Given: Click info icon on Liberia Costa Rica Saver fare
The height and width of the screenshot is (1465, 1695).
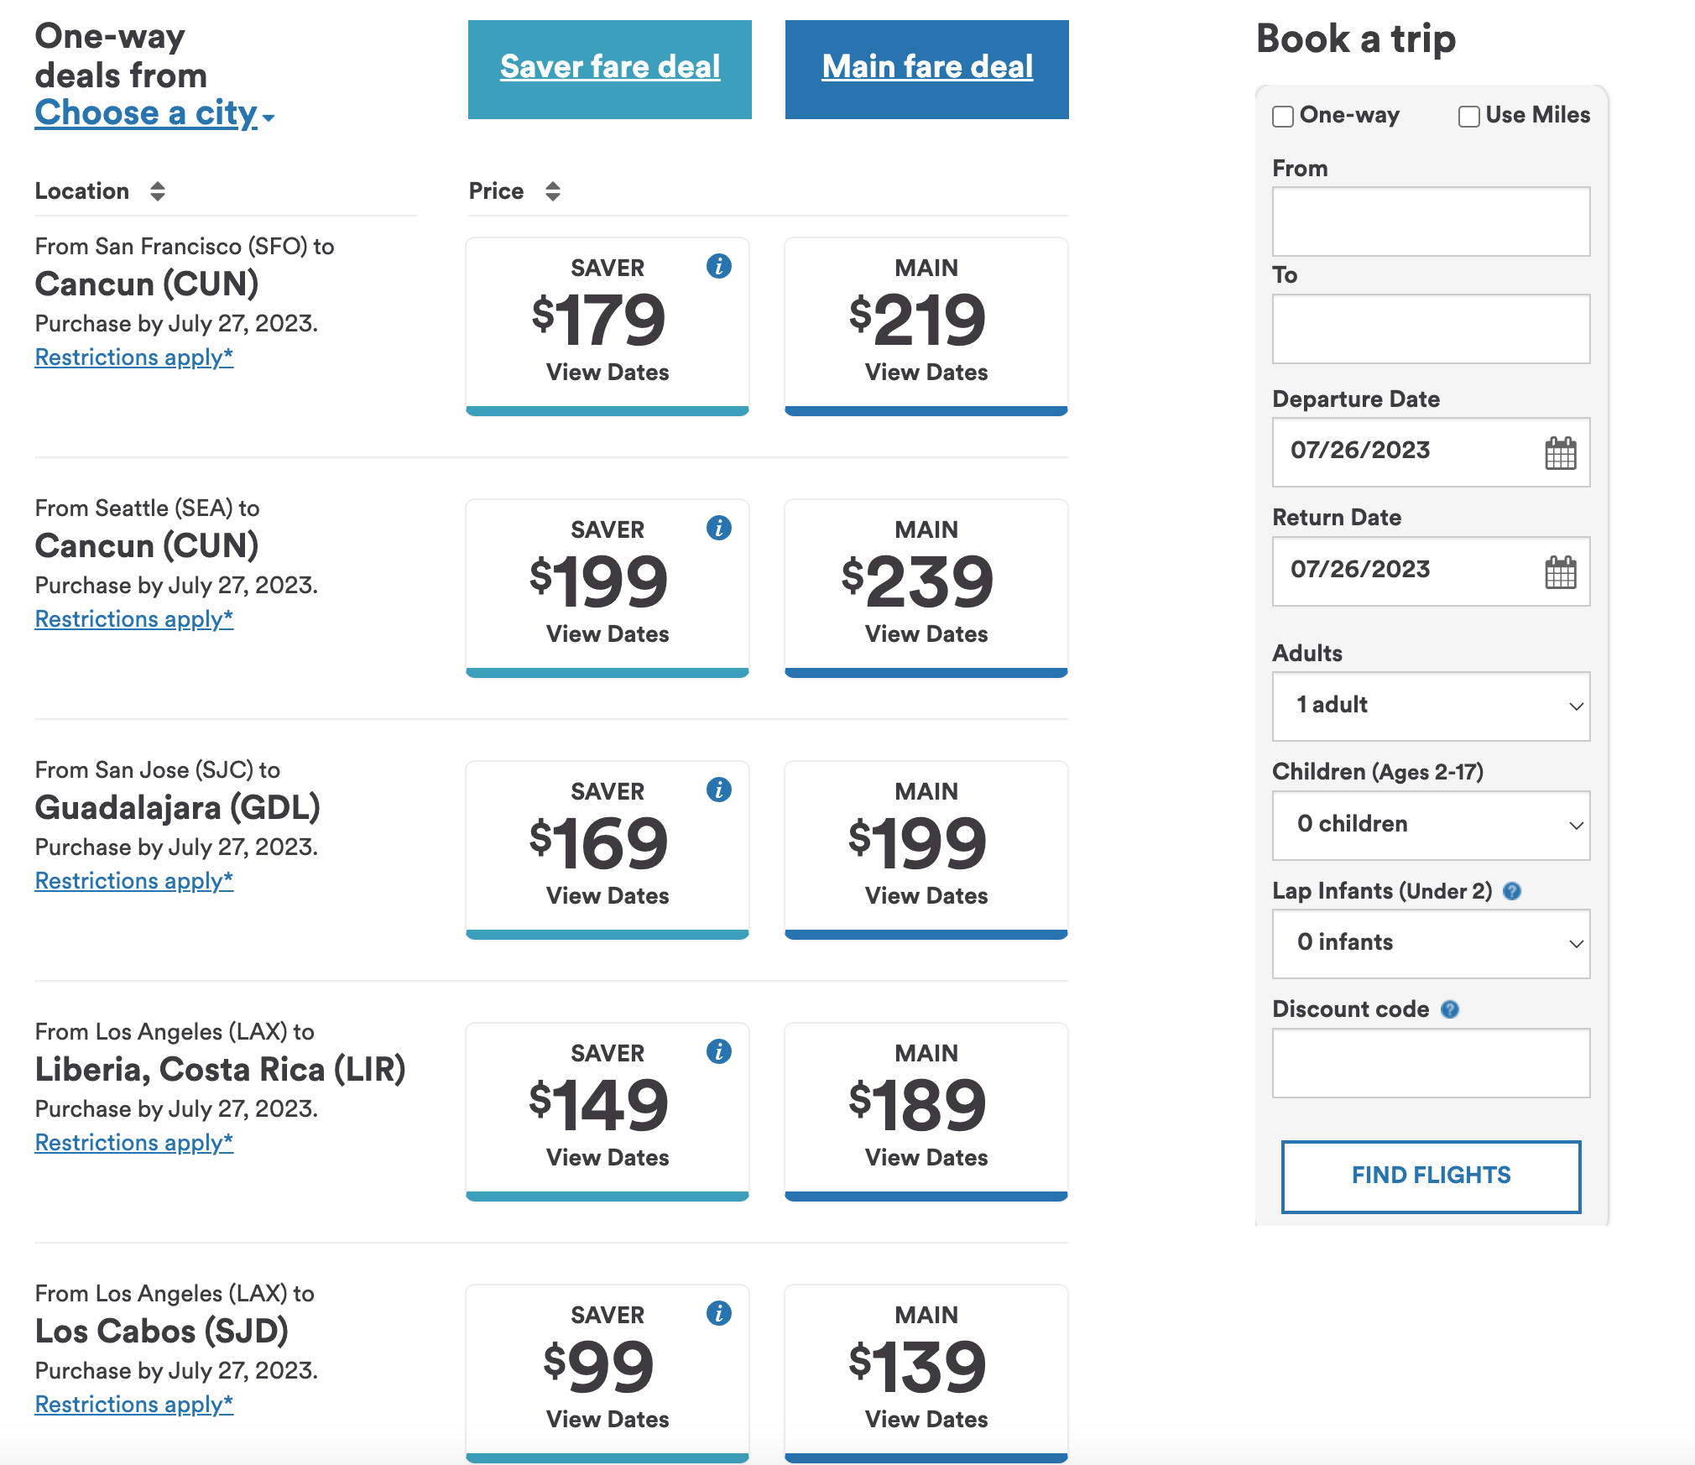Looking at the screenshot, I should pos(718,1051).
